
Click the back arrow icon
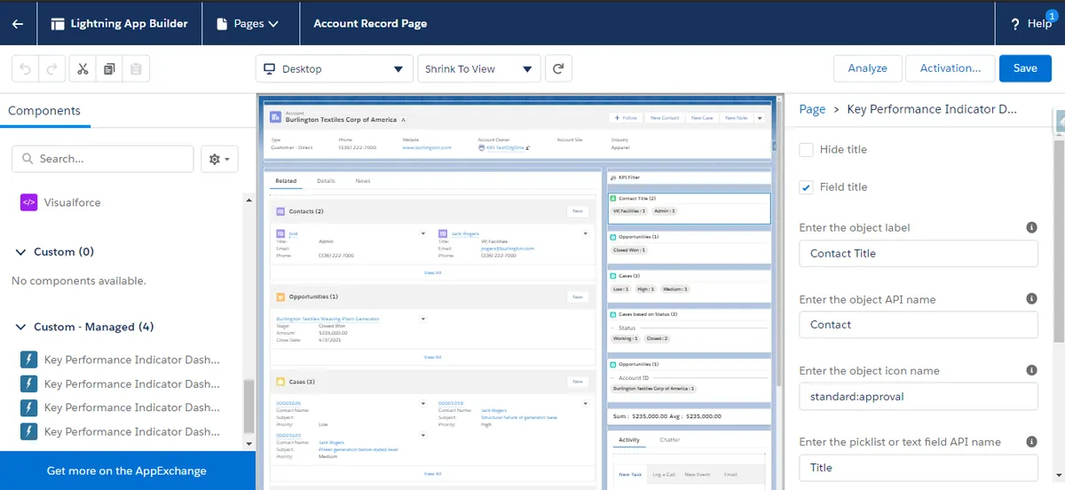click(18, 24)
